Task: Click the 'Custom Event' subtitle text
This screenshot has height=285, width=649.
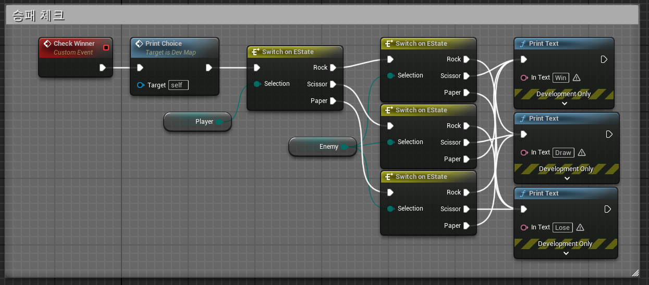Action: 73,53
